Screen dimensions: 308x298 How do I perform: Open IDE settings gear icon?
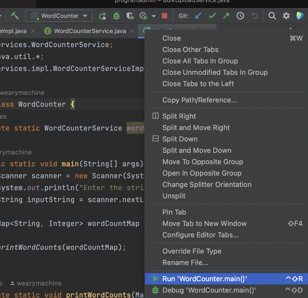(286, 16)
